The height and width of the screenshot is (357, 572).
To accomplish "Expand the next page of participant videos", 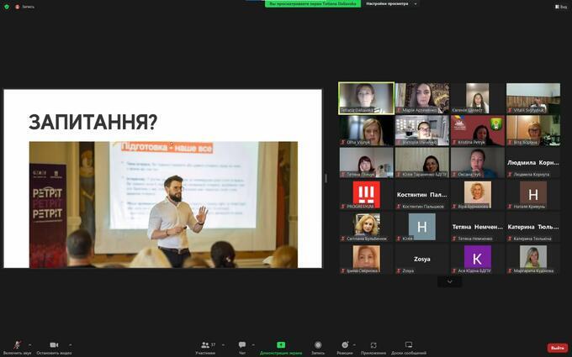I will pos(449,282).
